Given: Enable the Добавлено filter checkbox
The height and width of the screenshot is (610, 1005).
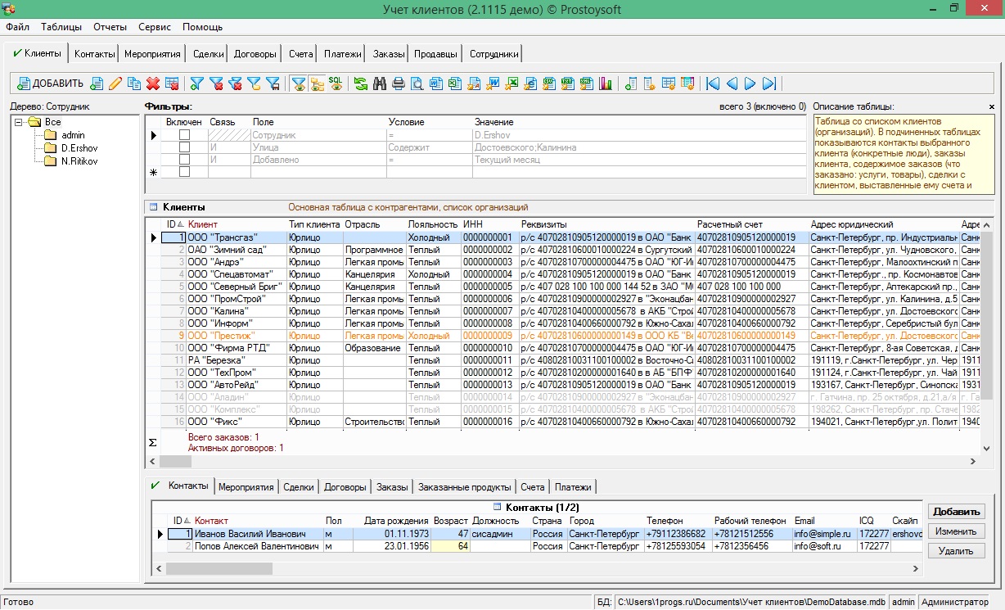Looking at the screenshot, I should [x=184, y=160].
